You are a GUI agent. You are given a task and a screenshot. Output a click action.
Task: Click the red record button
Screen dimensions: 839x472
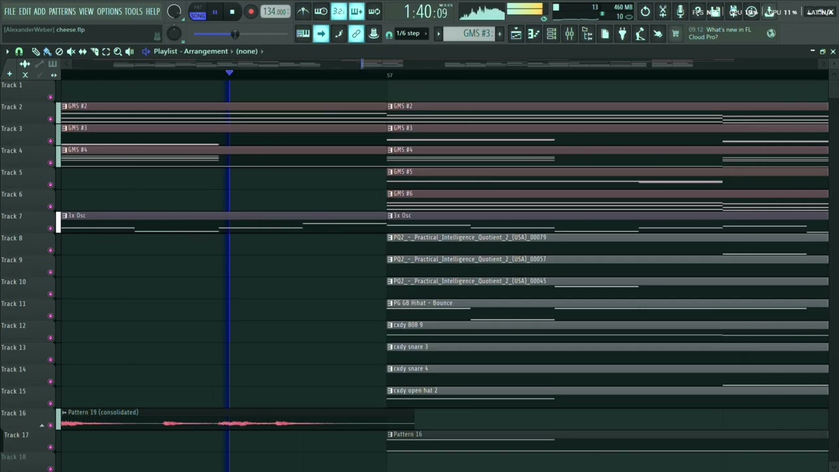(251, 12)
